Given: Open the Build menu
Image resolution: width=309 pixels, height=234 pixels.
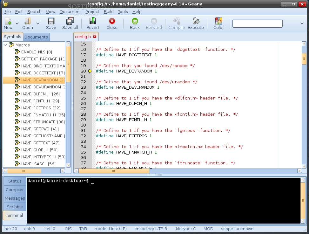Looking at the screenshot, I should [x=109, y=12].
